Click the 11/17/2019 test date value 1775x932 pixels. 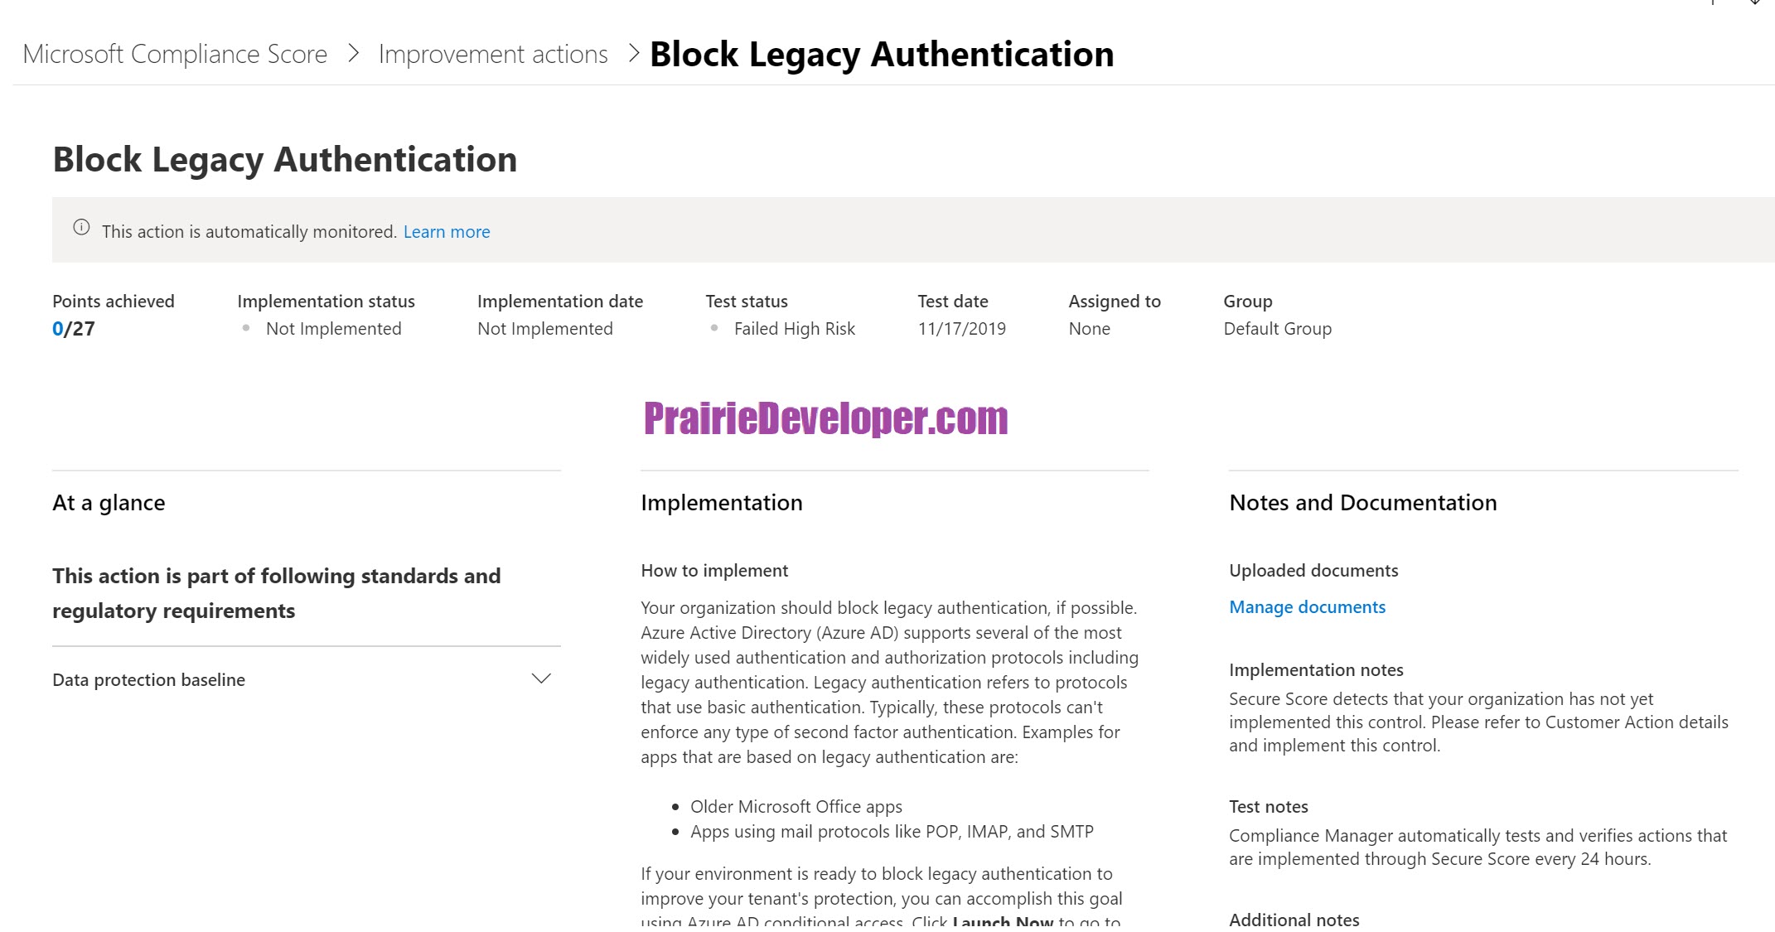[x=961, y=329]
